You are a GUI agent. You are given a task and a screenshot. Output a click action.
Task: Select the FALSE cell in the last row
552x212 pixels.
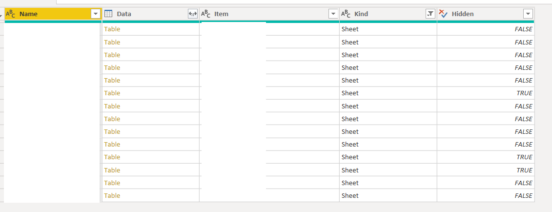pos(486,195)
